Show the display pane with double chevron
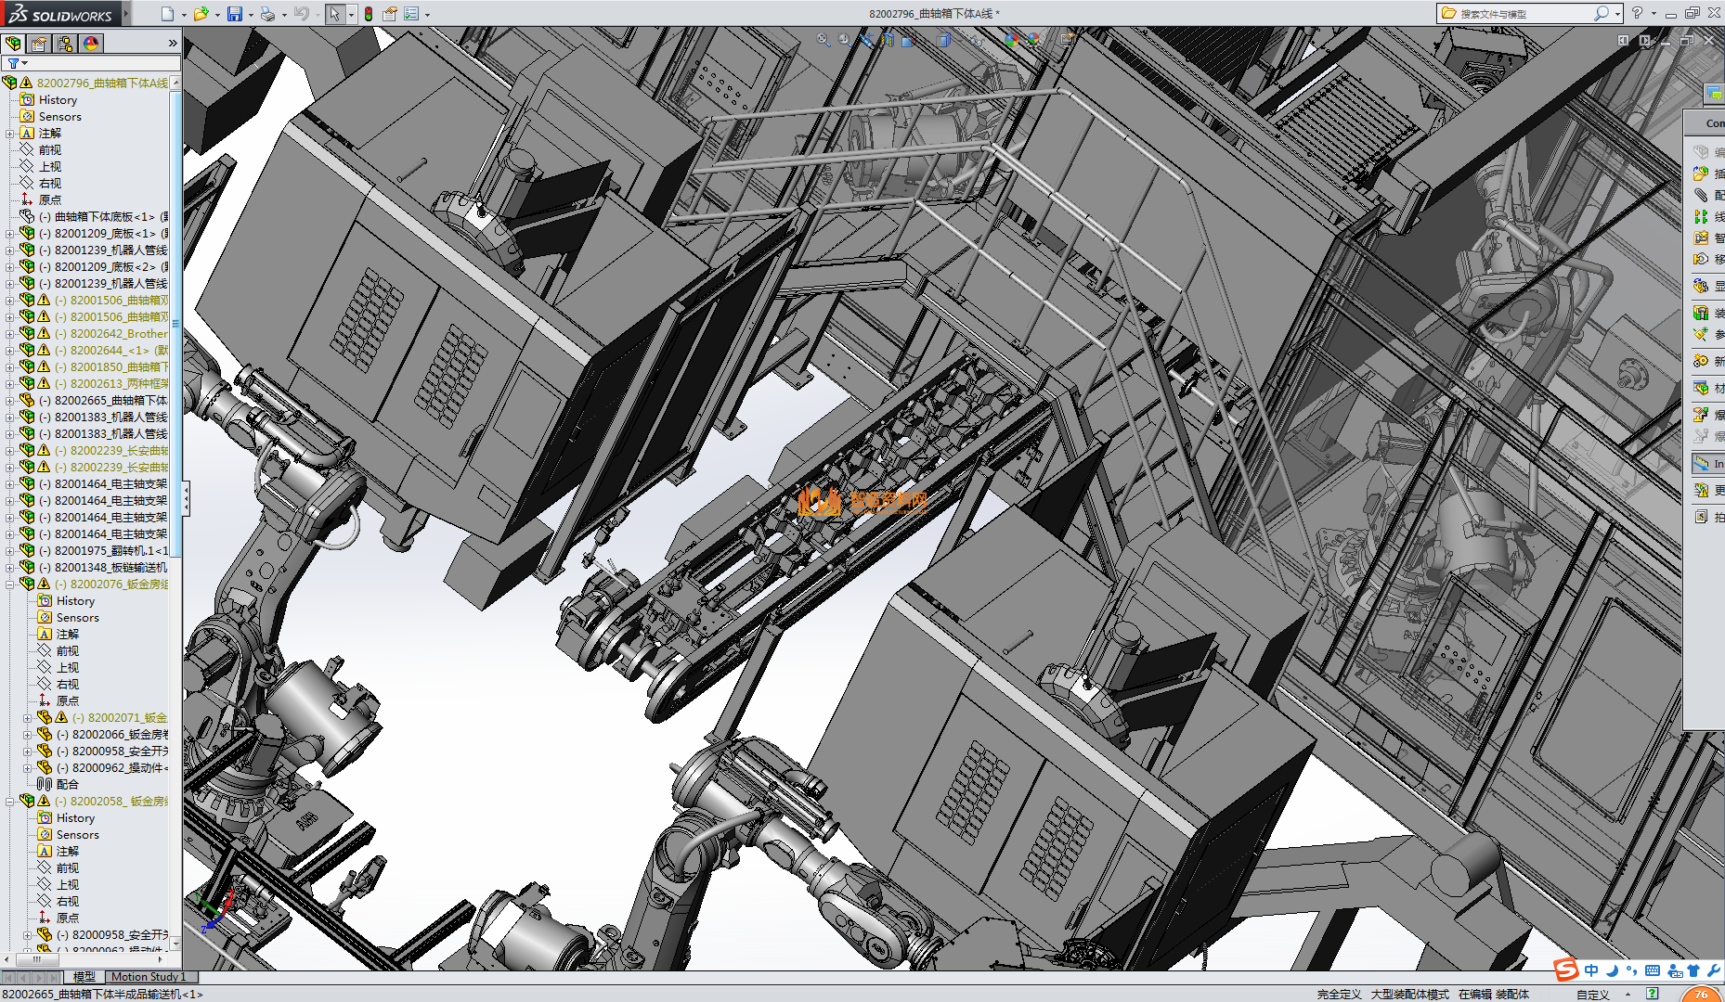The height and width of the screenshot is (1002, 1725). click(173, 44)
